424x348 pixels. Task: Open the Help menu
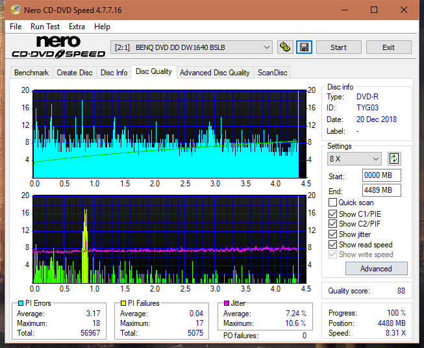tap(102, 27)
